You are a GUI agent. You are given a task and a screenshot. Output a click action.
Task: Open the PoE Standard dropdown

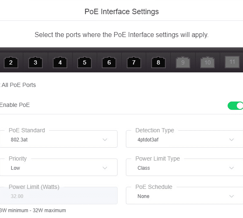59,139
